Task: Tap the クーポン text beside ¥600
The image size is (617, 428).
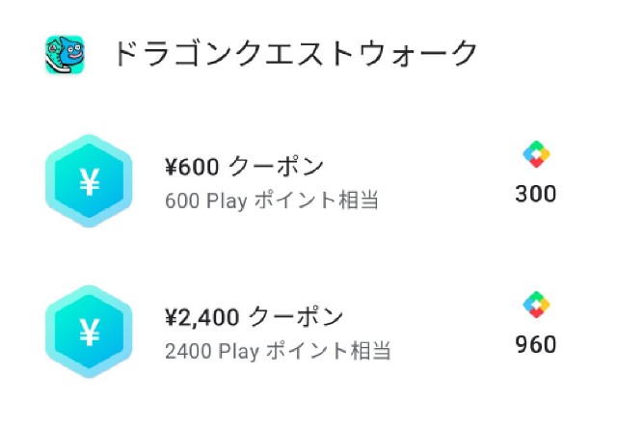Action: click(x=276, y=166)
